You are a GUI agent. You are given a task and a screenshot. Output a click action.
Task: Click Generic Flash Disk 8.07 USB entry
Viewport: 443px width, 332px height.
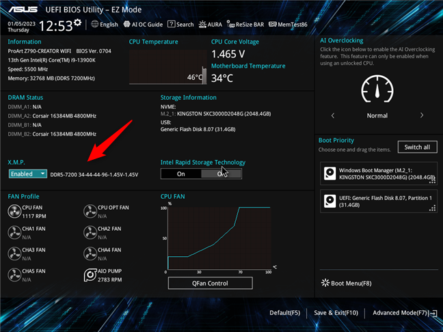[198, 129]
